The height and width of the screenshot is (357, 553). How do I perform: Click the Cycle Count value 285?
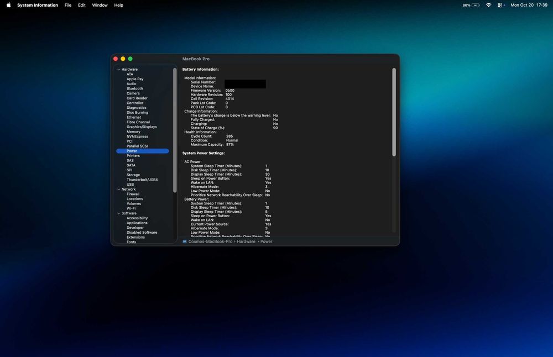tap(229, 136)
